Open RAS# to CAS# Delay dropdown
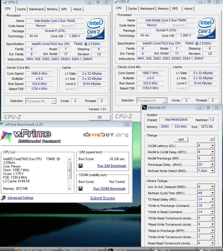The image size is (223, 251). [x=212, y=152]
